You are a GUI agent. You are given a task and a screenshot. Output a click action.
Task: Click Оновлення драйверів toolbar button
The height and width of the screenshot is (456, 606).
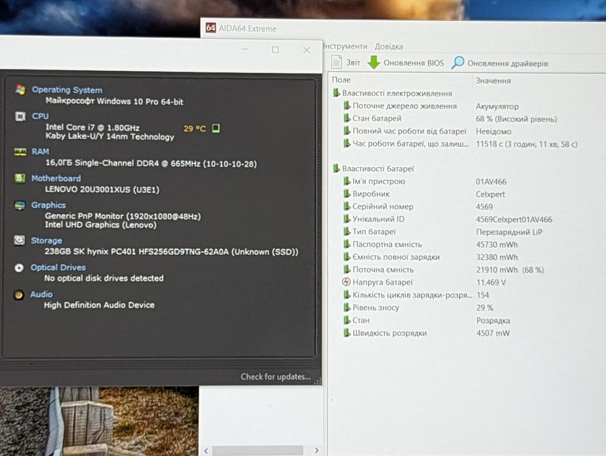tap(499, 63)
